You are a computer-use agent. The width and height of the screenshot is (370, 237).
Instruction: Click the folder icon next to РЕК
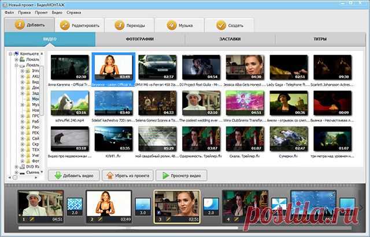28,133
